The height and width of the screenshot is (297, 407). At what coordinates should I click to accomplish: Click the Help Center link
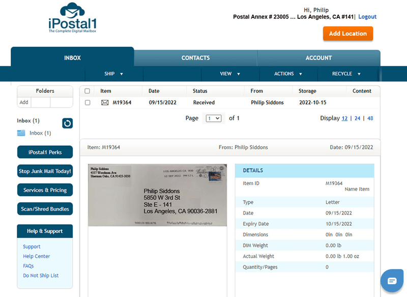click(x=37, y=256)
